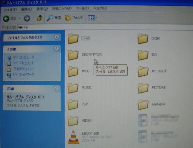Open the Back button history dropdown arrow
The height and width of the screenshot is (148, 193).
pyautogui.click(x=20, y=18)
